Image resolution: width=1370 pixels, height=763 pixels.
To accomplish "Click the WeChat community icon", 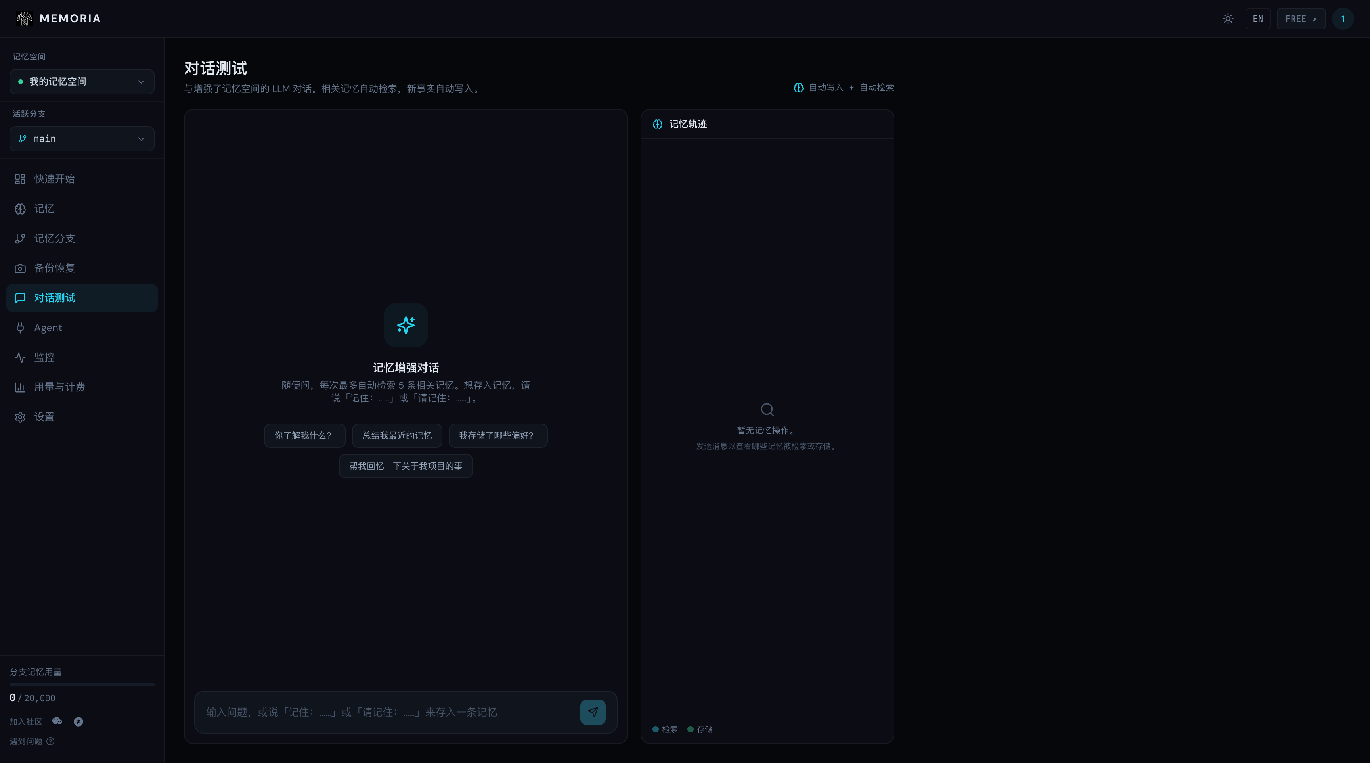I will pyautogui.click(x=57, y=721).
